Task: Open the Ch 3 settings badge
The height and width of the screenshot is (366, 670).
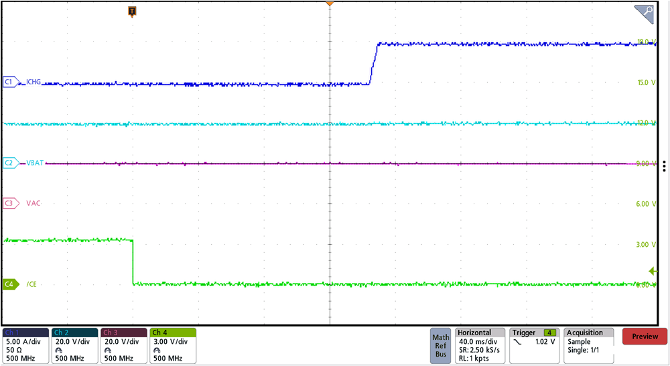Action: (123, 345)
